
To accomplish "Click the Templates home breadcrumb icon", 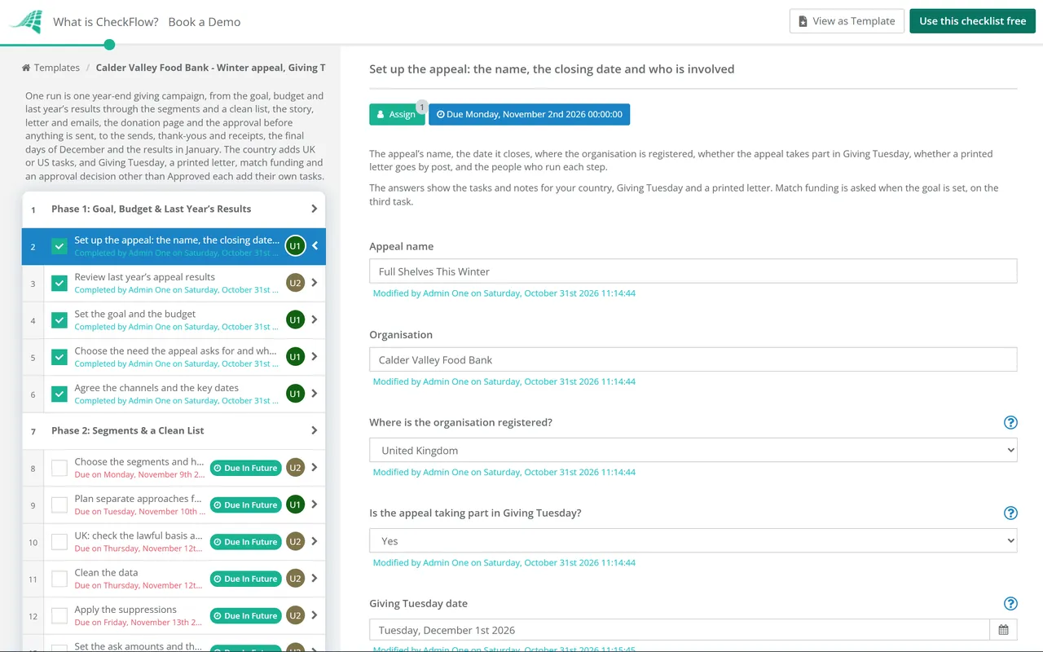I will (x=26, y=68).
